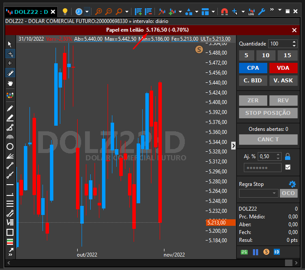Viewport: 305px width, 270px height.
Task: Click the red VDA sell button
Action: pyautogui.click(x=283, y=68)
